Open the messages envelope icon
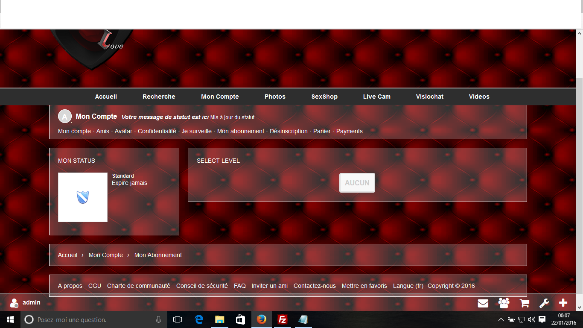Screen dimensions: 583x328 pyautogui.click(x=483, y=303)
